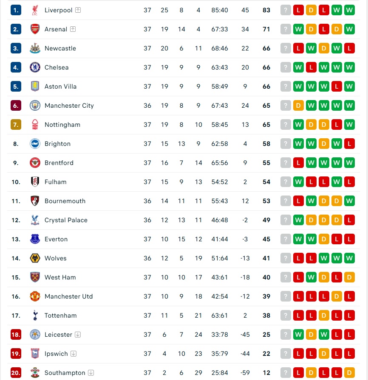Open the Newcastle team page
The height and width of the screenshot is (380, 368).
coord(60,48)
